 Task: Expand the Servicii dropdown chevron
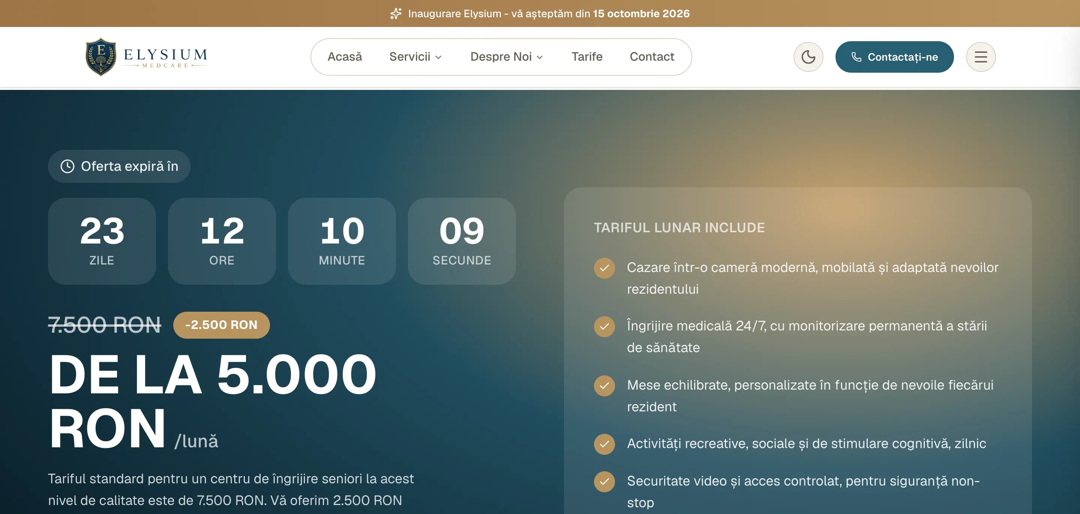[438, 57]
